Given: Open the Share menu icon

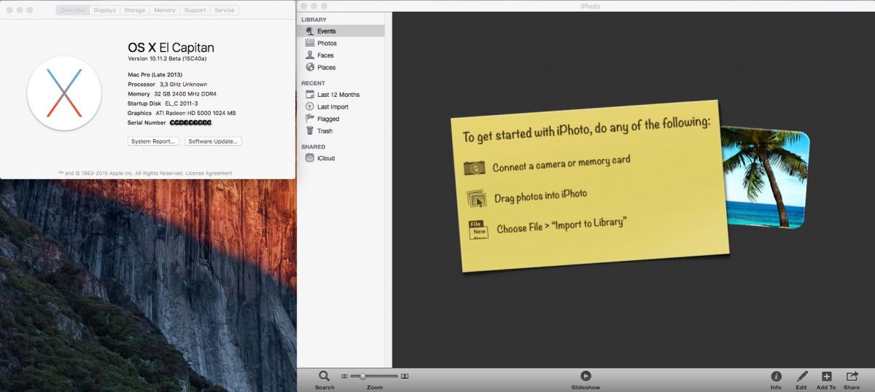Looking at the screenshot, I should click(852, 376).
